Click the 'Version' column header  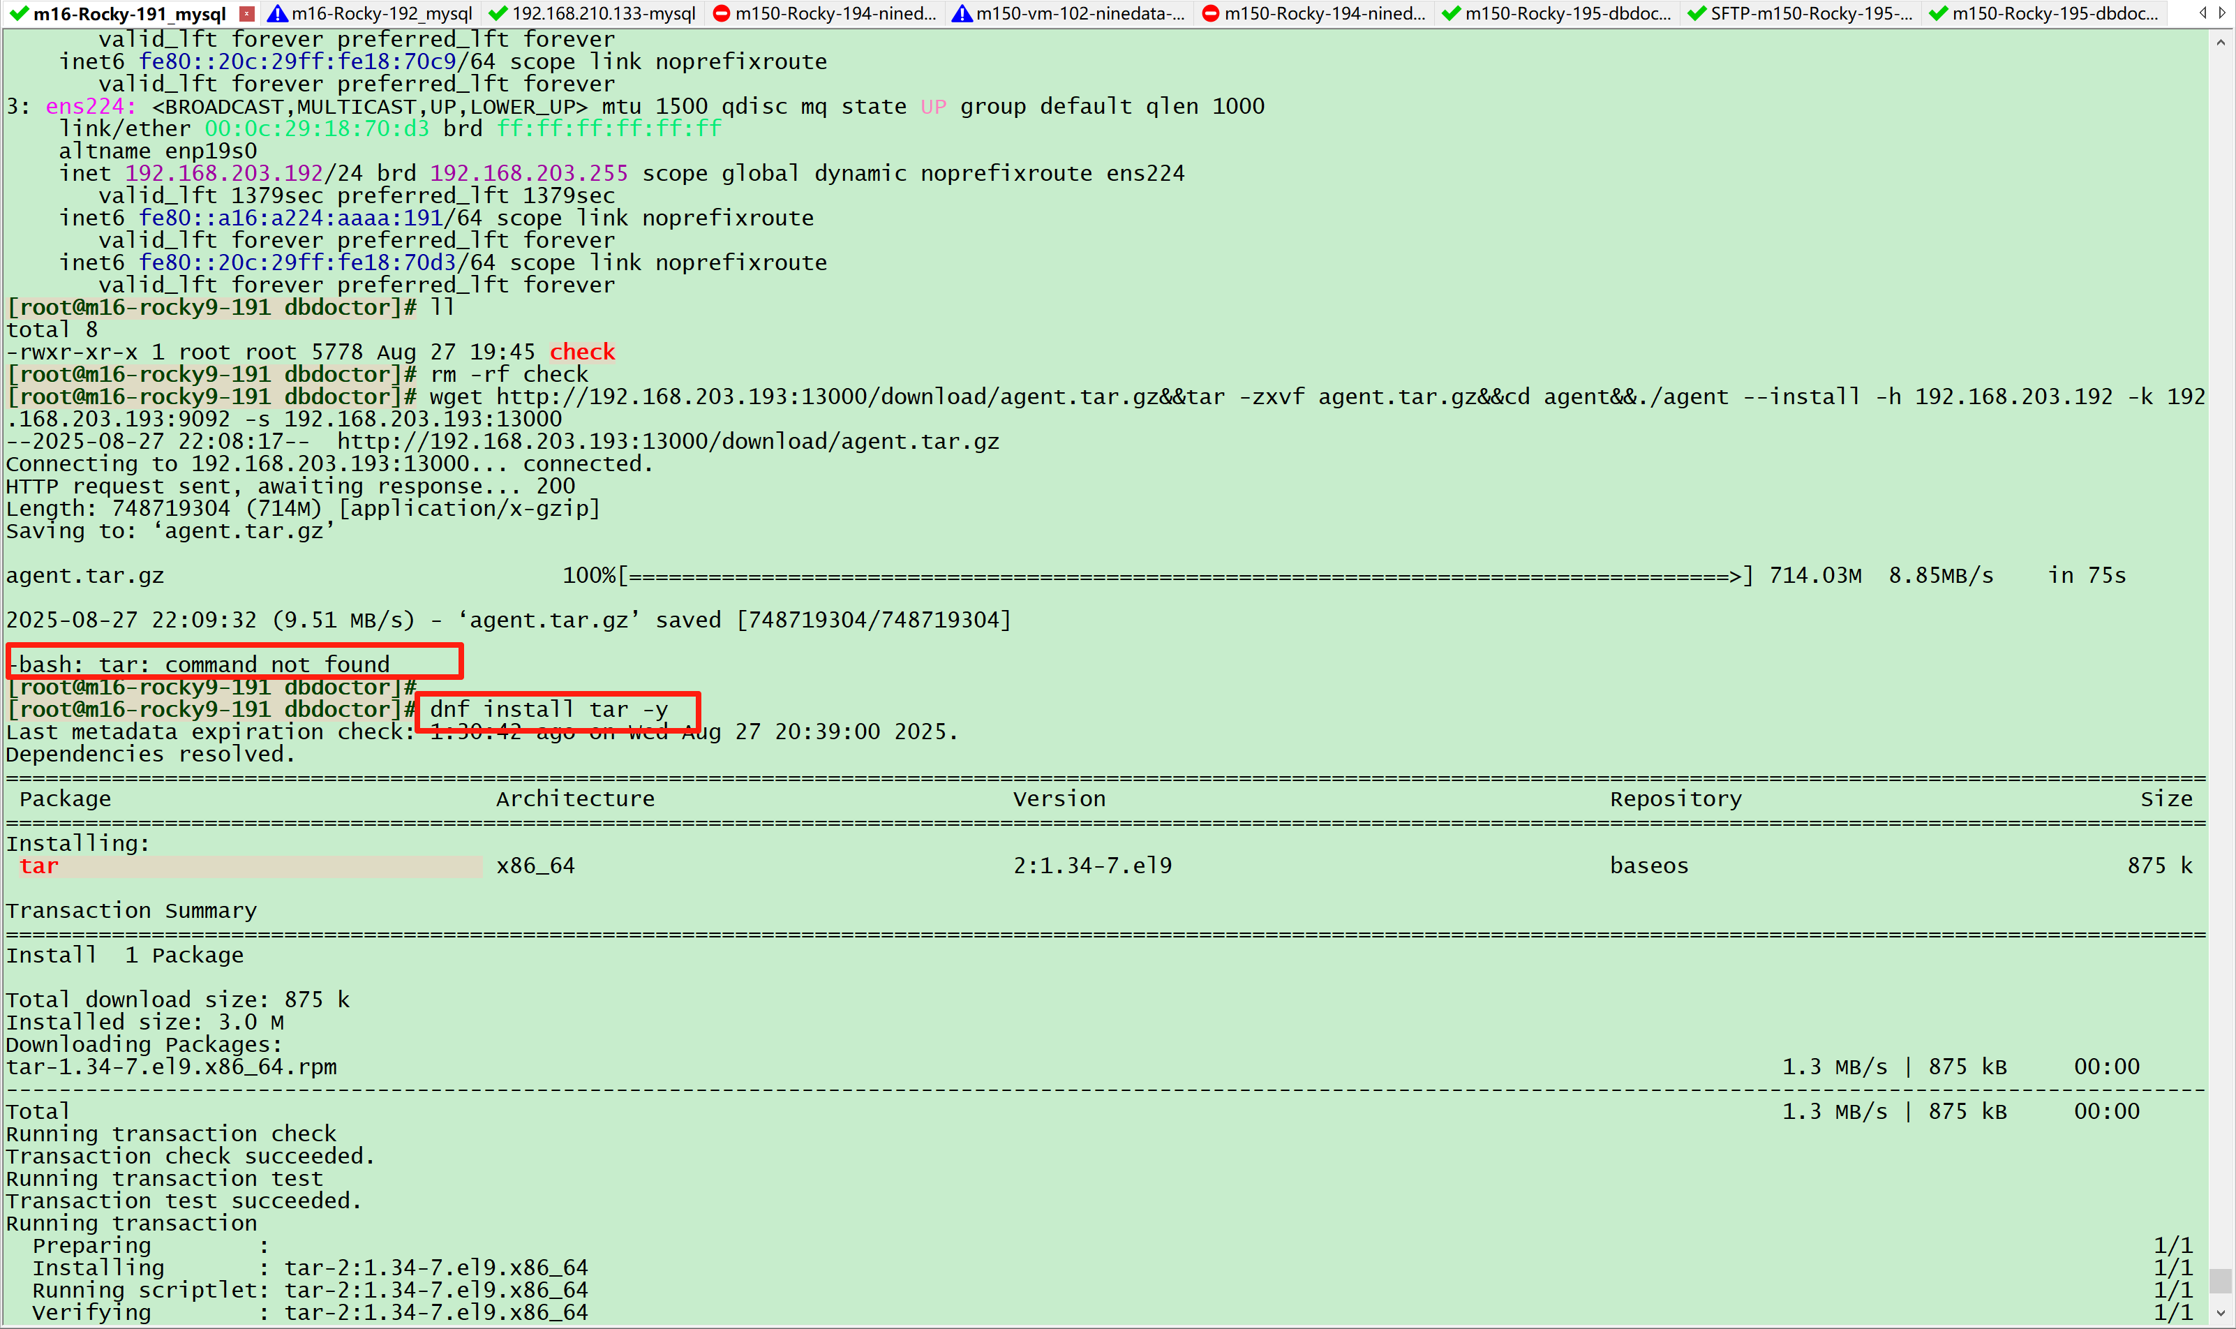1060,799
